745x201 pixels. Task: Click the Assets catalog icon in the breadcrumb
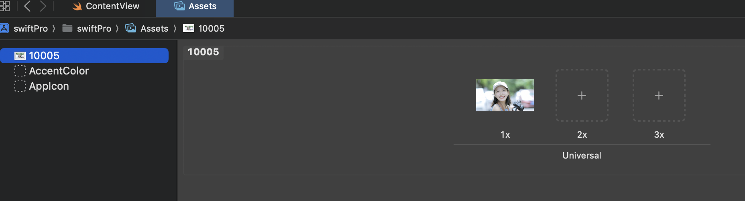pyautogui.click(x=130, y=28)
